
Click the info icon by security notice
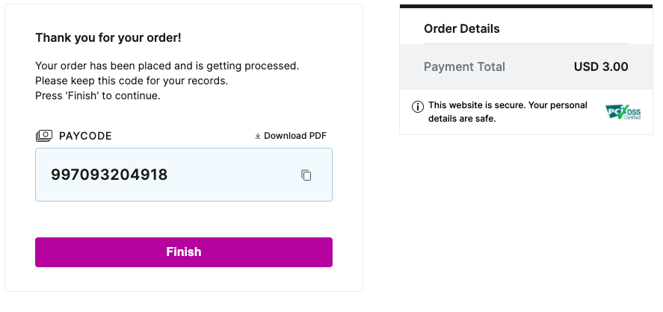click(418, 107)
